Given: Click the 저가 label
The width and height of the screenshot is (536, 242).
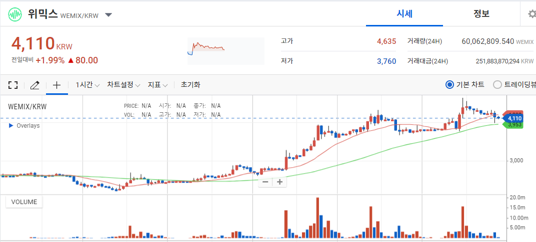Looking at the screenshot, I should pos(287,61).
